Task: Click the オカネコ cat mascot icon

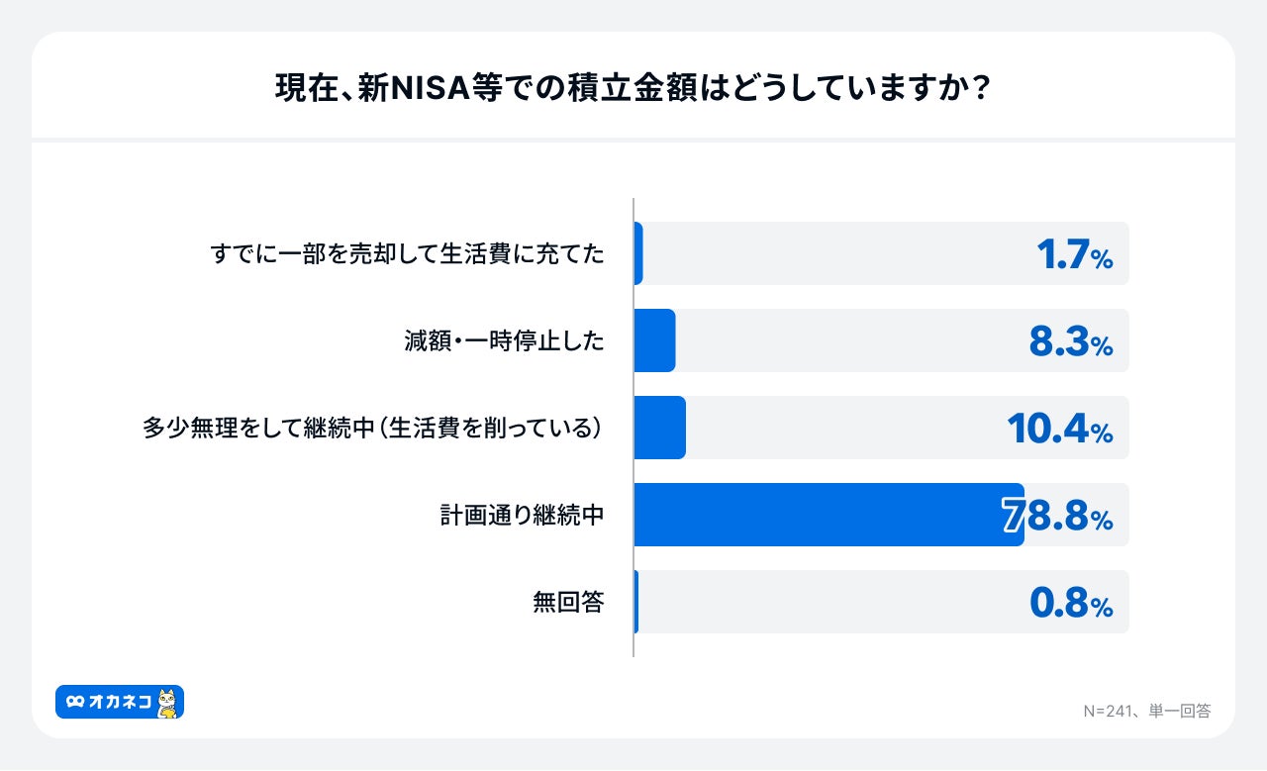Action: tap(167, 703)
